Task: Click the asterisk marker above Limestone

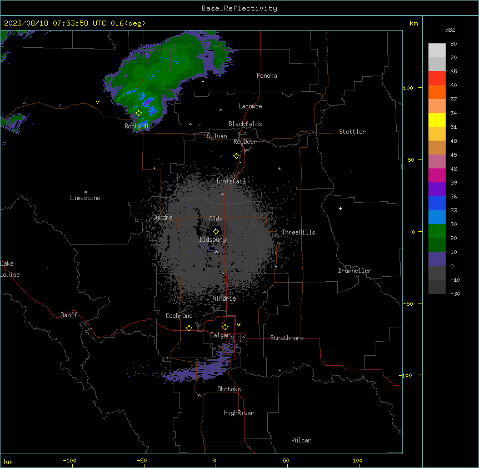Action: (x=85, y=192)
